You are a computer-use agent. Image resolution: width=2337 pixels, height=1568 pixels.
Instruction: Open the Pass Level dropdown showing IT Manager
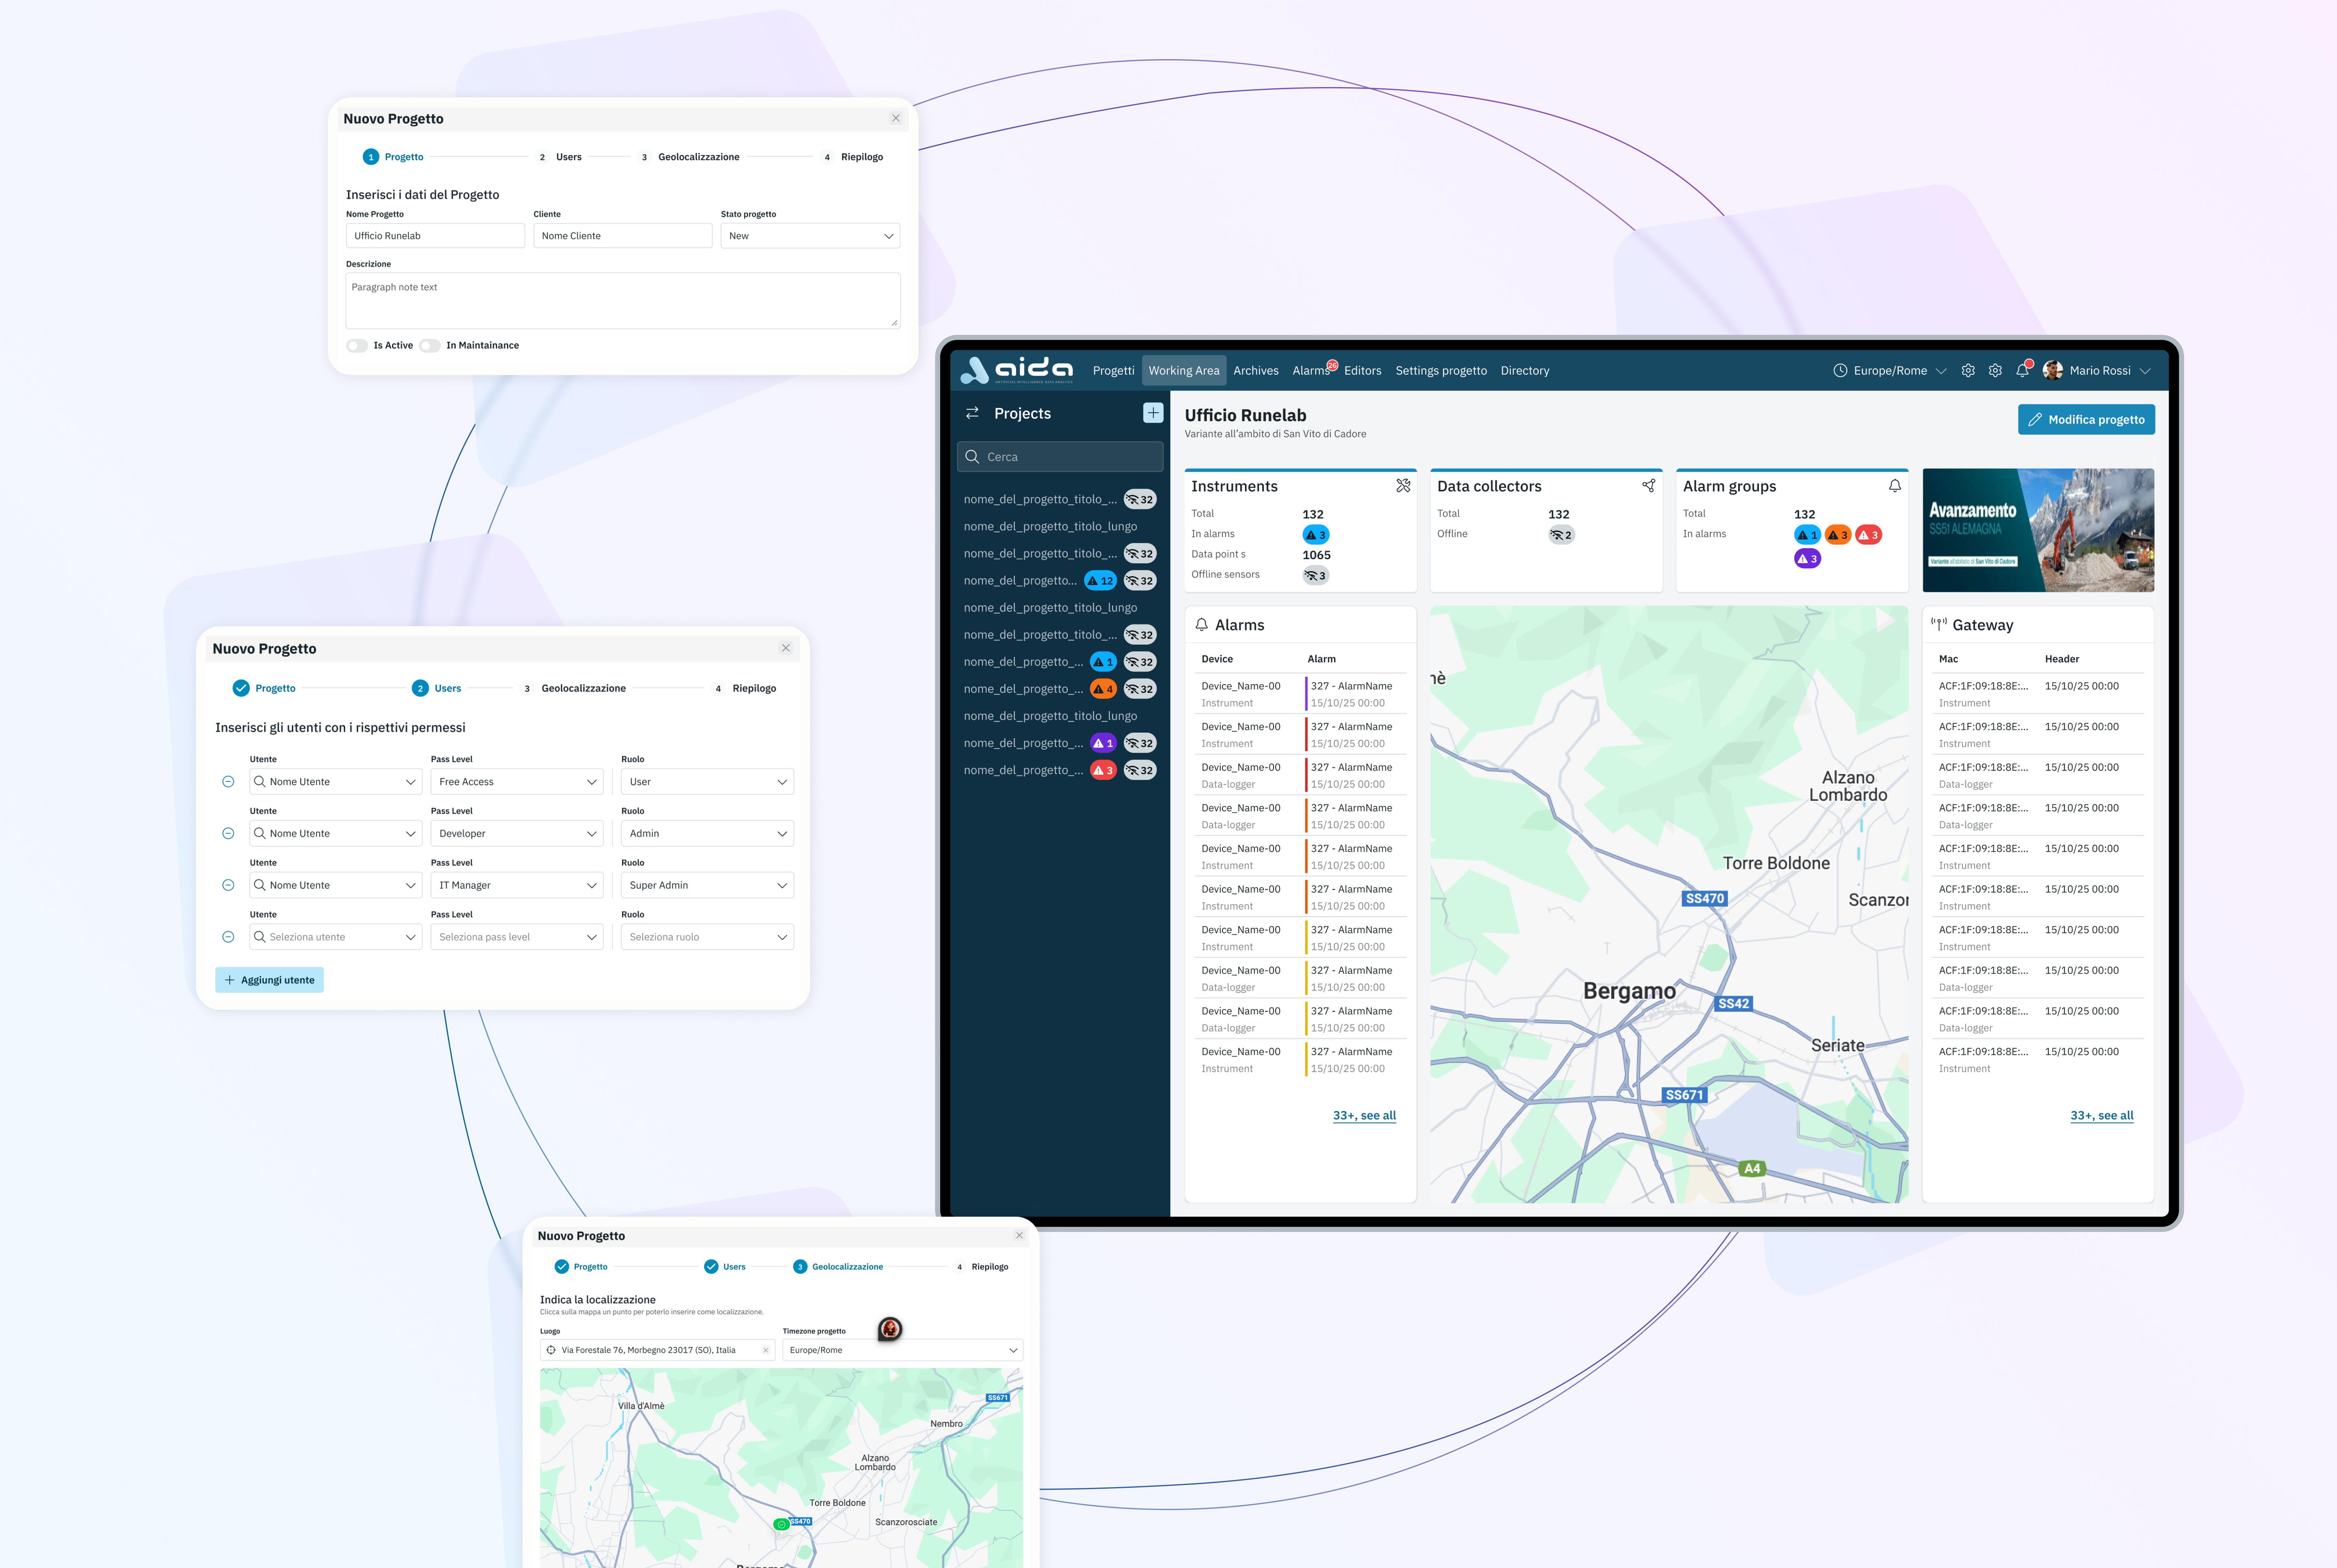pyautogui.click(x=517, y=885)
